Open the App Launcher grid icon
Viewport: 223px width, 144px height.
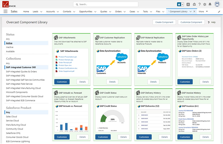pos(5,11)
